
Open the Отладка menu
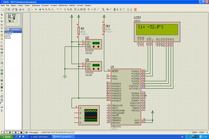54,6
